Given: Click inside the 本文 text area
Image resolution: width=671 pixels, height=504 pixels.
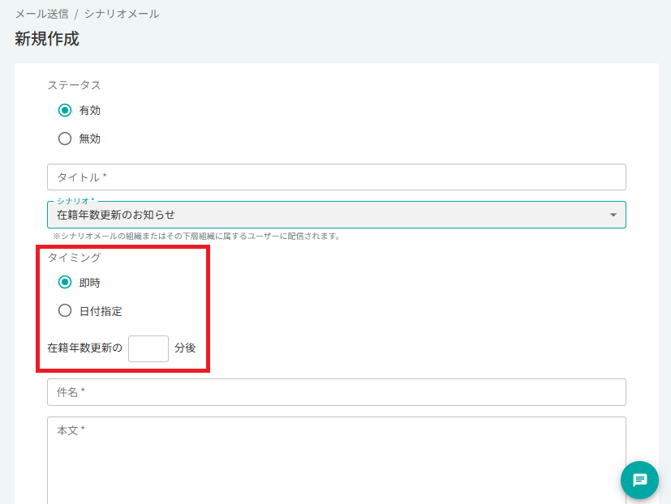Looking at the screenshot, I should 337,460.
